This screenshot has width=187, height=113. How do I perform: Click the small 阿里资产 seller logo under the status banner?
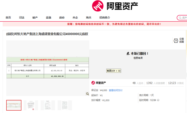point(99,83)
